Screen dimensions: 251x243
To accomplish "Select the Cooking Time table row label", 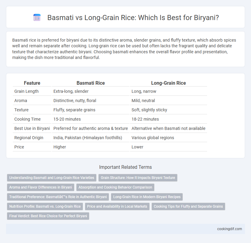I will pos(27,119).
